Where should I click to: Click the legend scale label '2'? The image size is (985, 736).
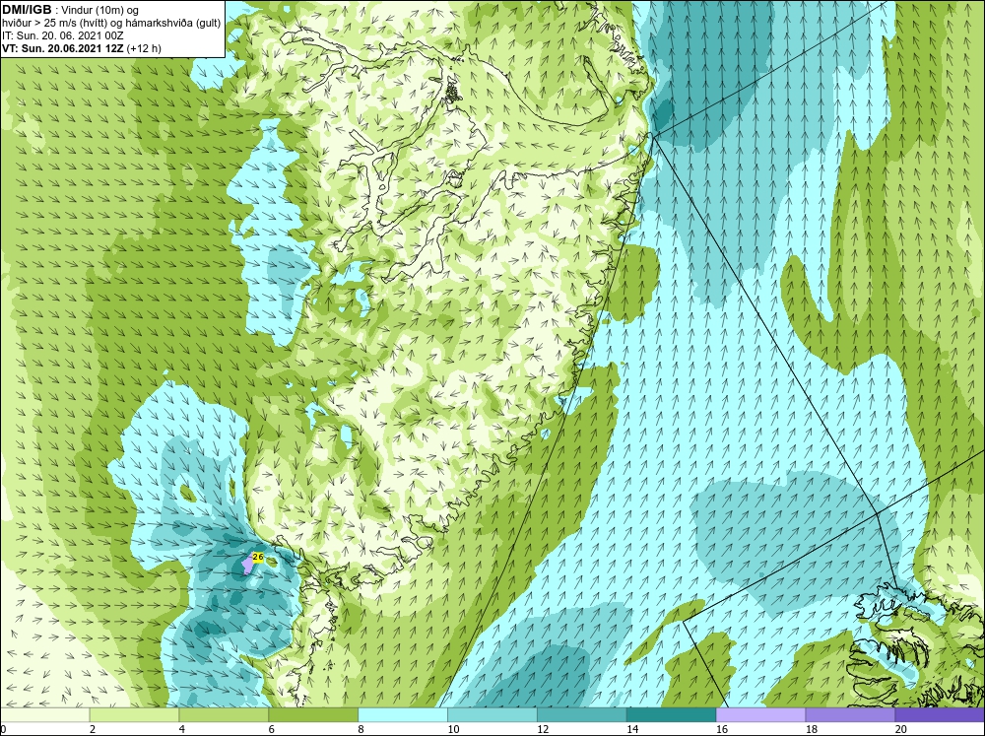[x=93, y=729]
